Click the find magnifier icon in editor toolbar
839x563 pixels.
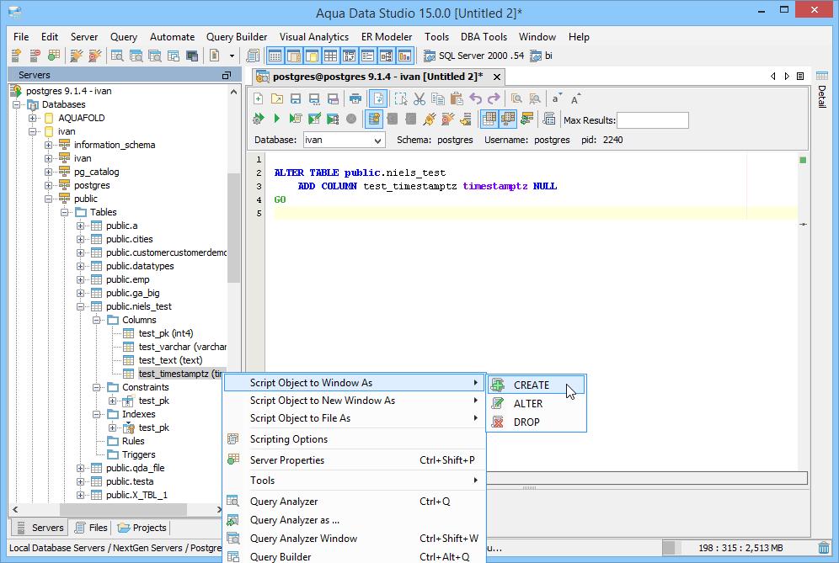click(x=516, y=98)
